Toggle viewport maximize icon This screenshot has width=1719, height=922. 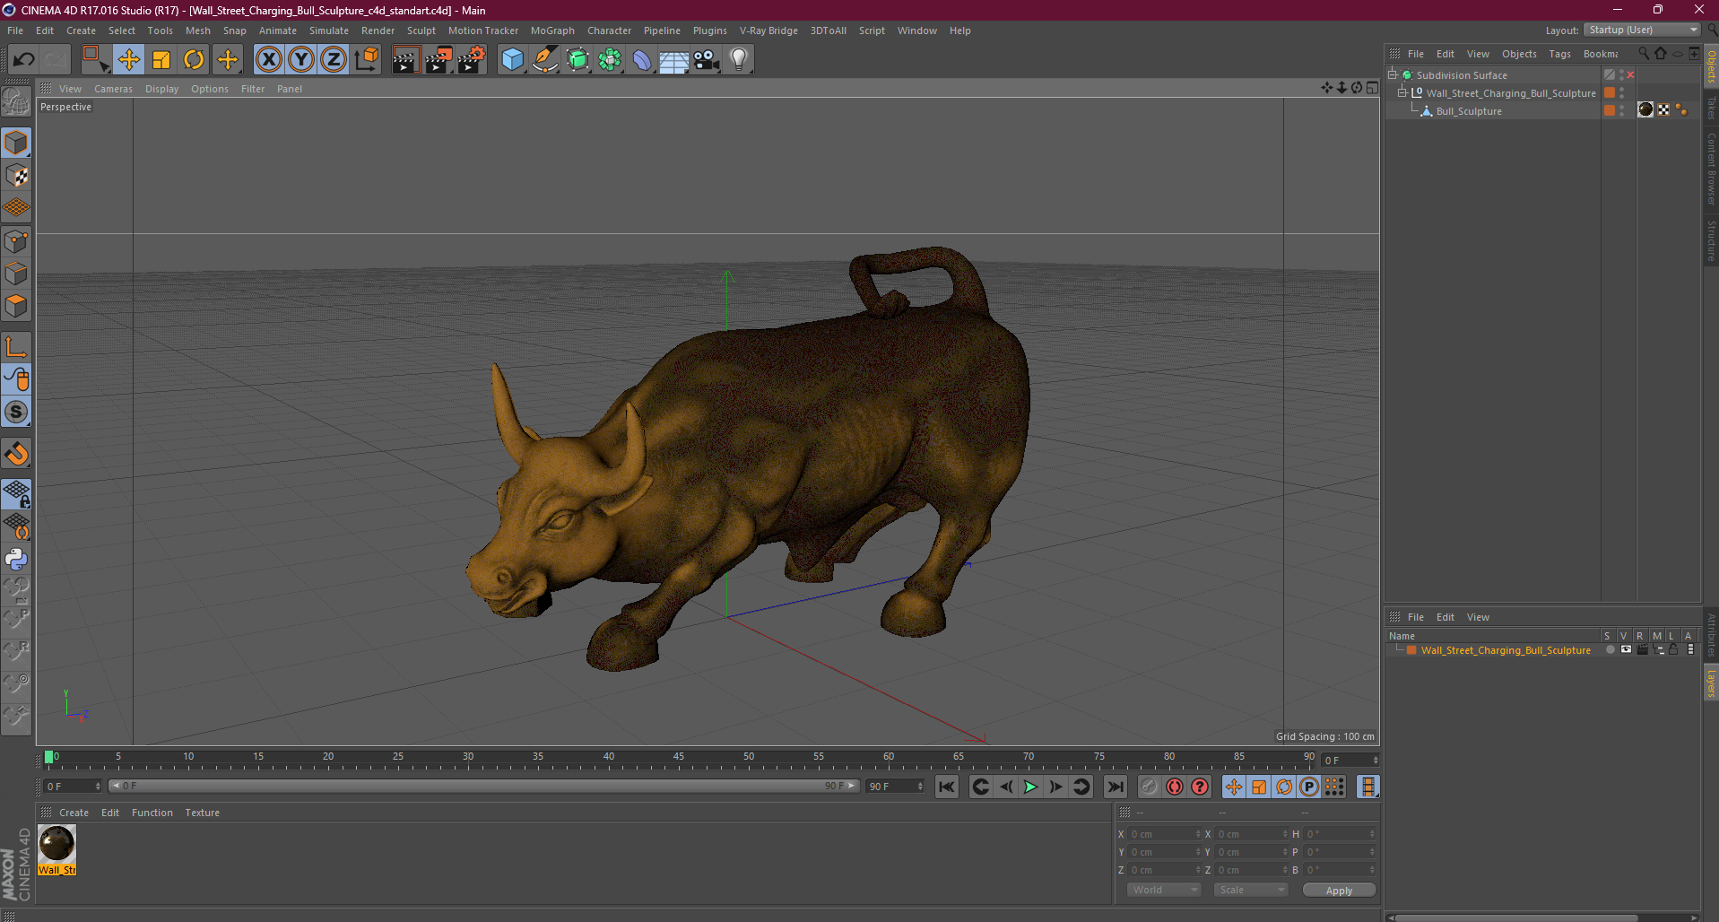pyautogui.click(x=1372, y=88)
